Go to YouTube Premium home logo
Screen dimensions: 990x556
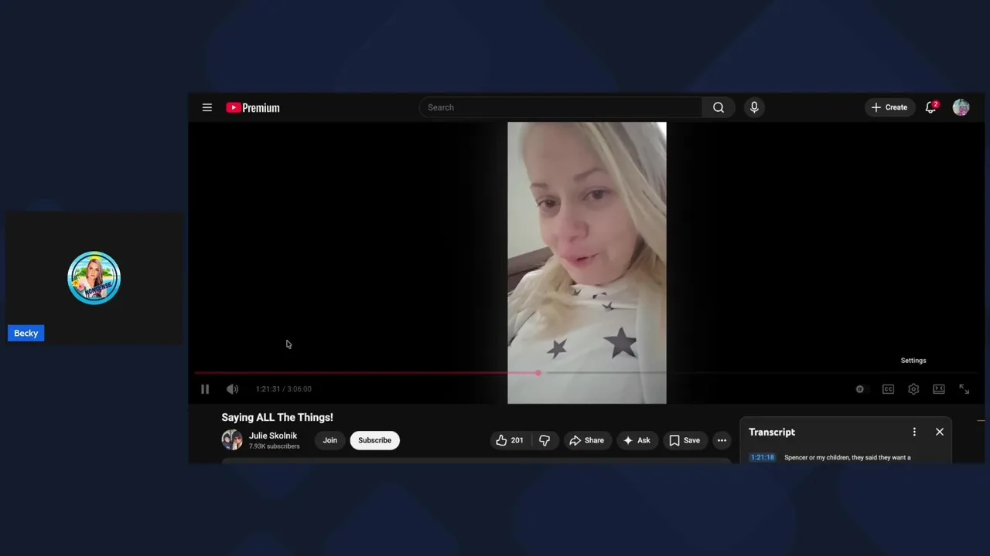[x=253, y=107]
